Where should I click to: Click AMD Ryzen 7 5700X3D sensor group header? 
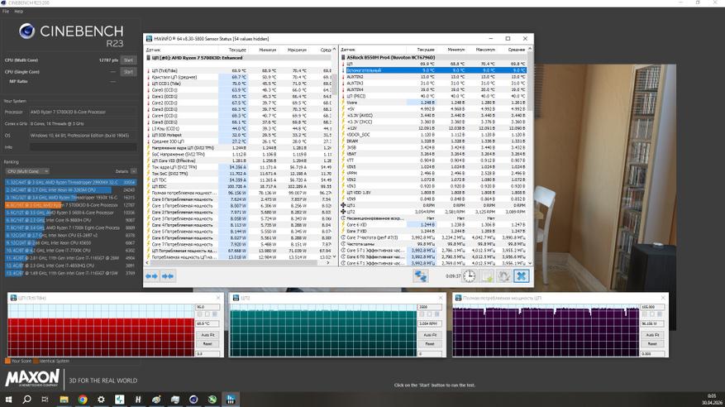tap(239, 58)
